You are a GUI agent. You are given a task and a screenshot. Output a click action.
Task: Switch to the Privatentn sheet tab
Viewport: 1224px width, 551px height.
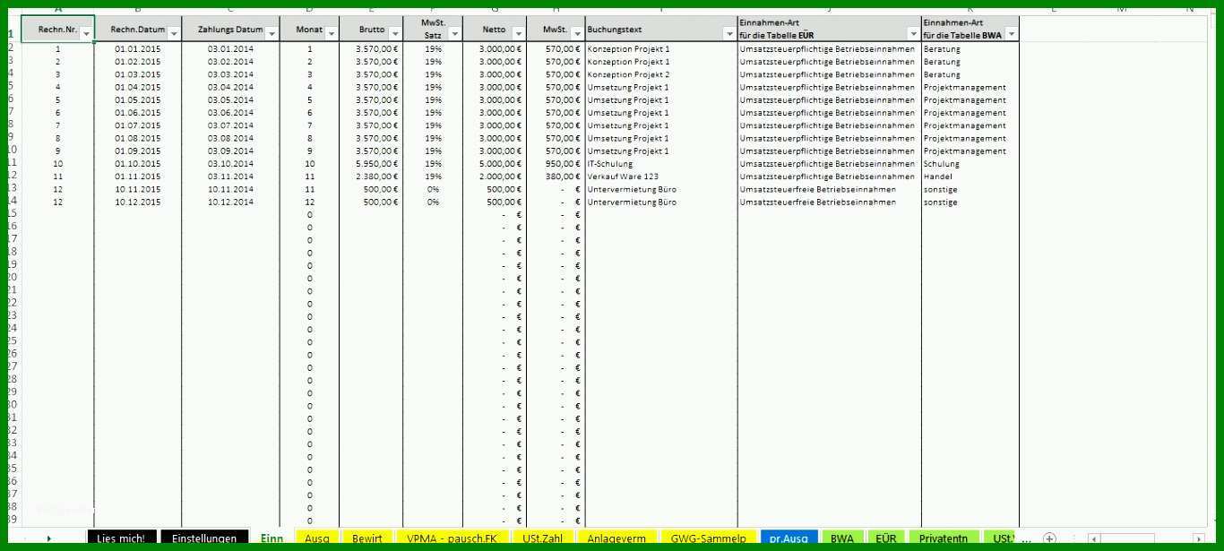tap(944, 538)
